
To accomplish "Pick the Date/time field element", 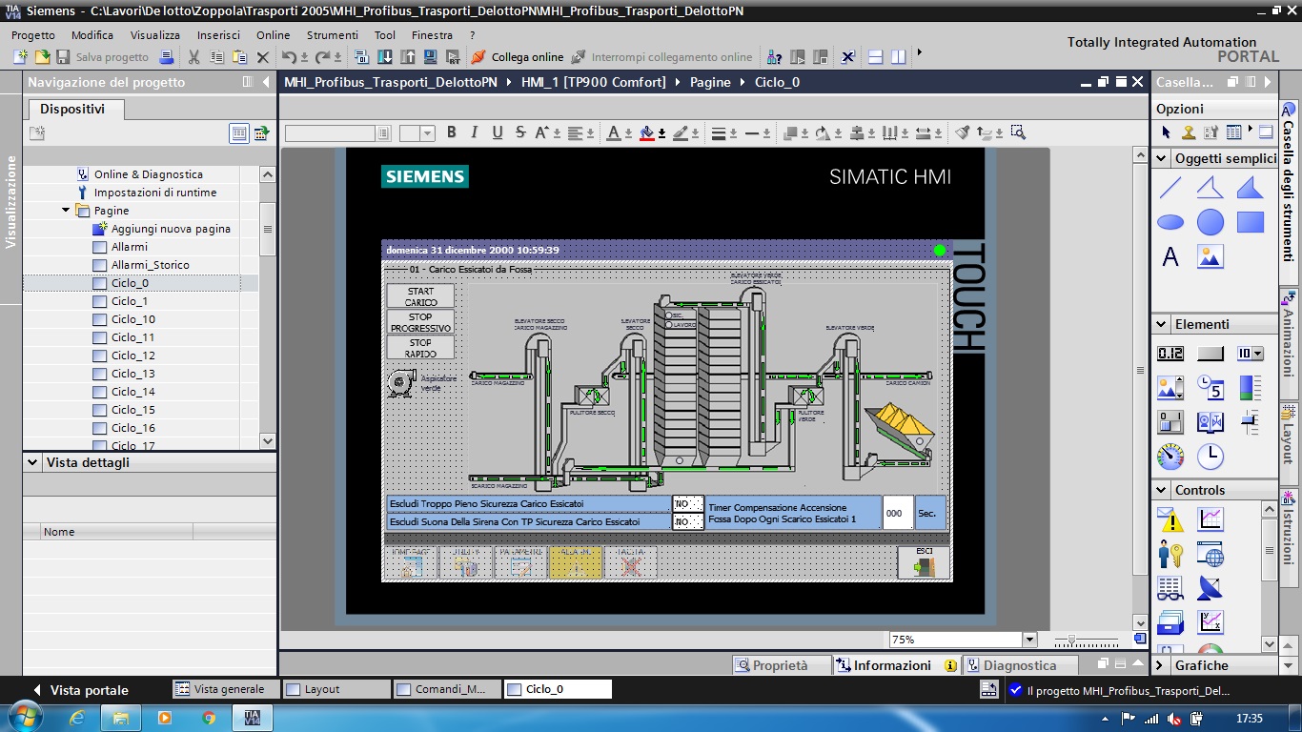I will point(1210,388).
